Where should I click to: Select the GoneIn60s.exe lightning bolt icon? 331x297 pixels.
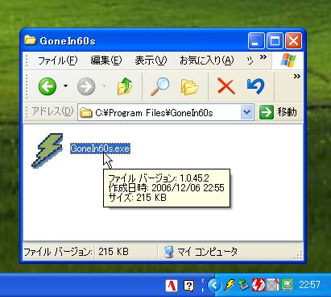pyautogui.click(x=48, y=150)
